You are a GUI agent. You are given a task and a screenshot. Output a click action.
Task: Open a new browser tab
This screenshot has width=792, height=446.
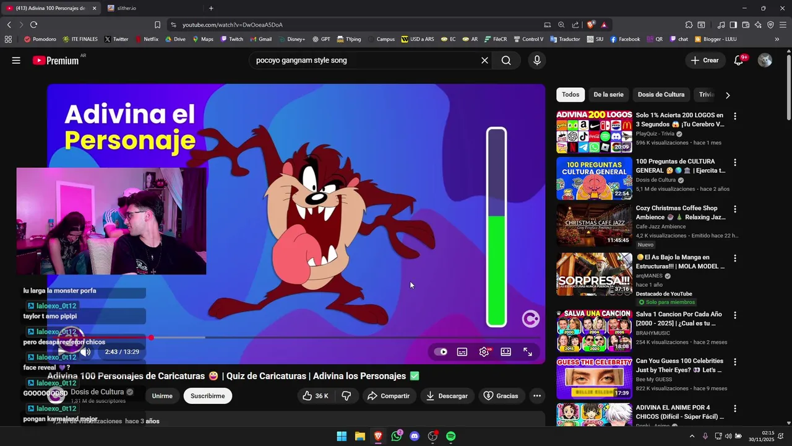(x=211, y=8)
